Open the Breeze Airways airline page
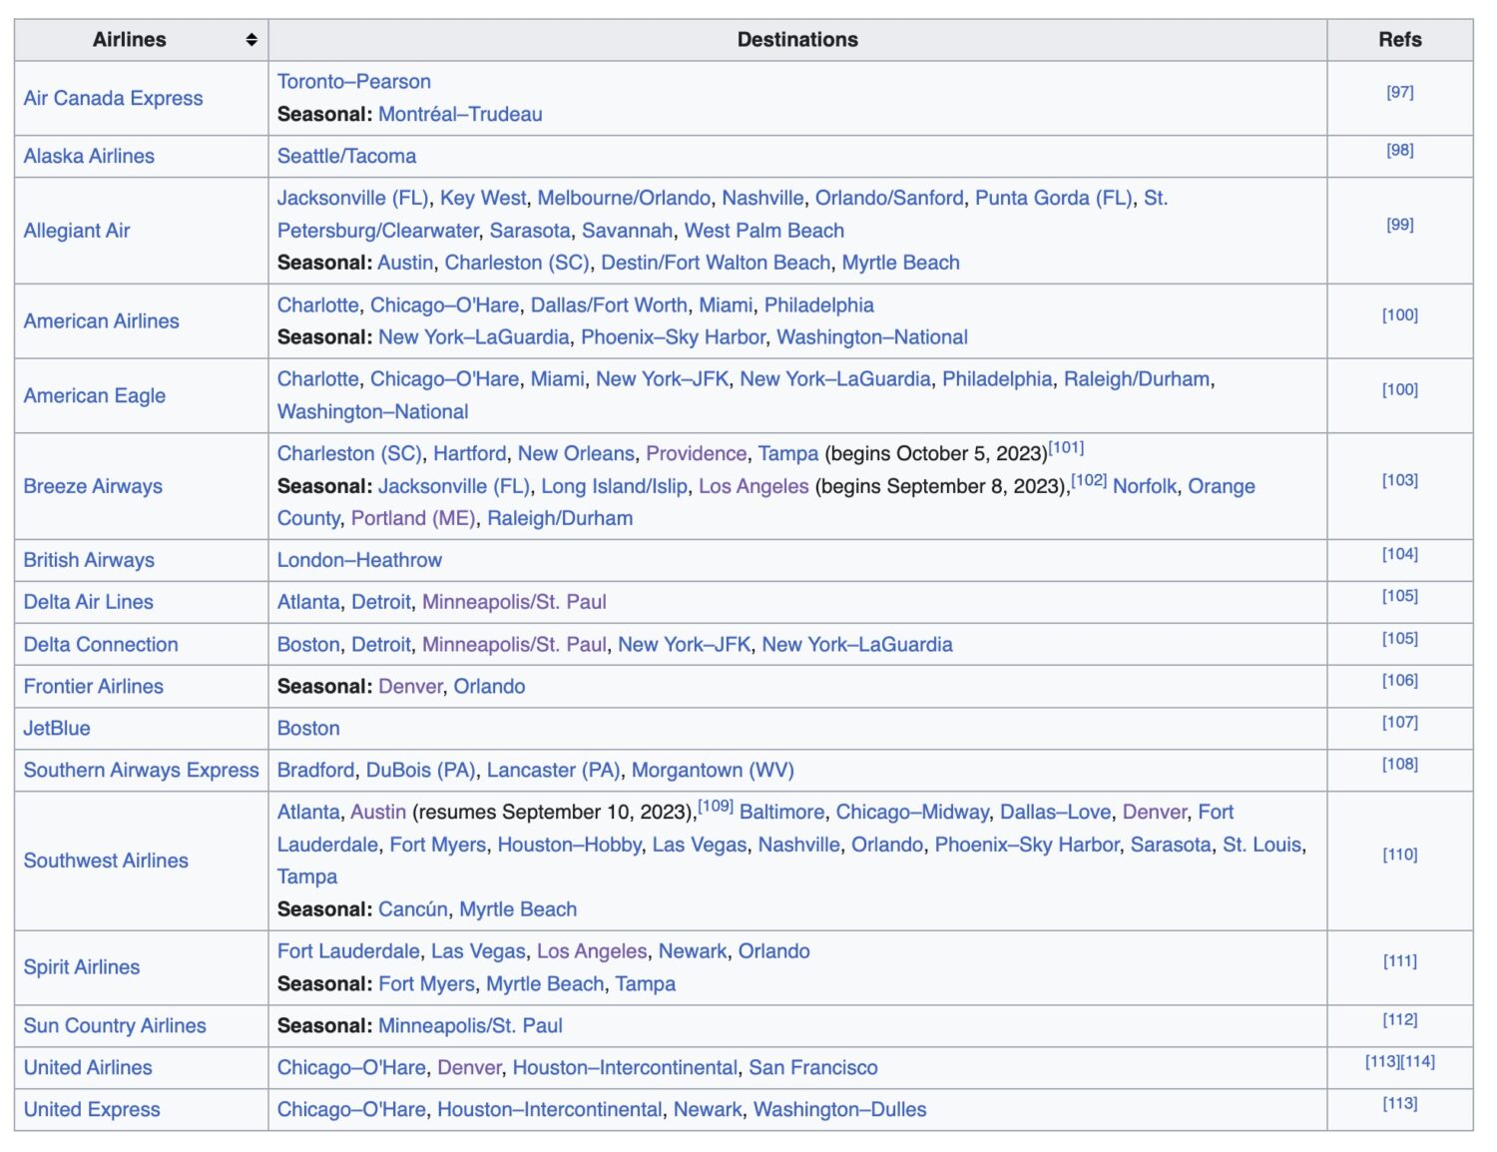Viewport: 1497px width, 1152px height. click(x=93, y=486)
